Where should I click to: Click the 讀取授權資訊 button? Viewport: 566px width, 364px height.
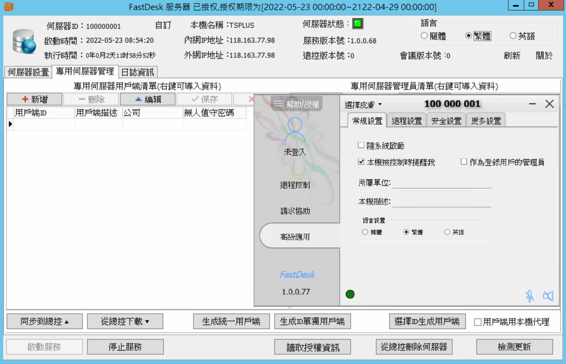[313, 347]
